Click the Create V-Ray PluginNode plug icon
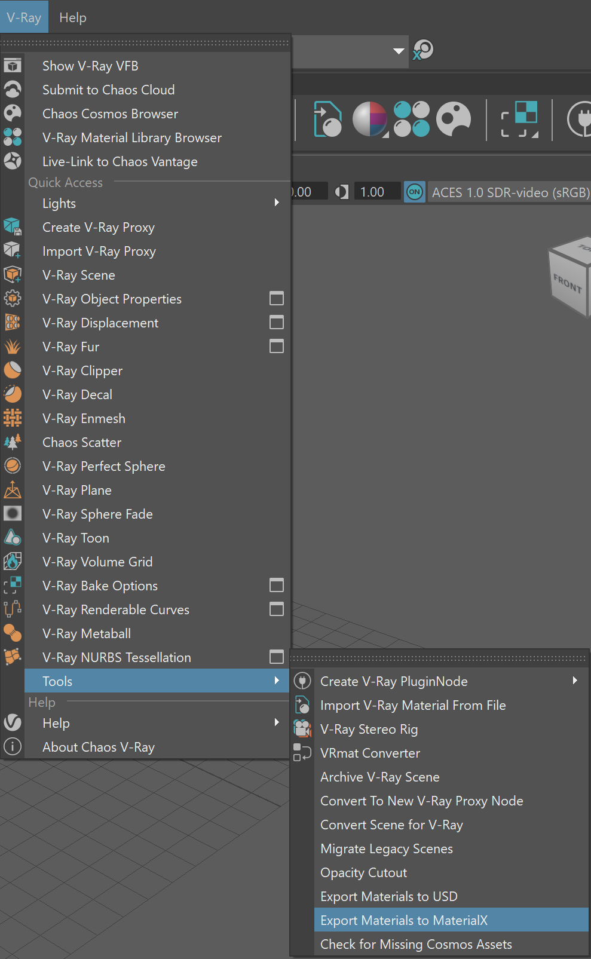 point(302,681)
